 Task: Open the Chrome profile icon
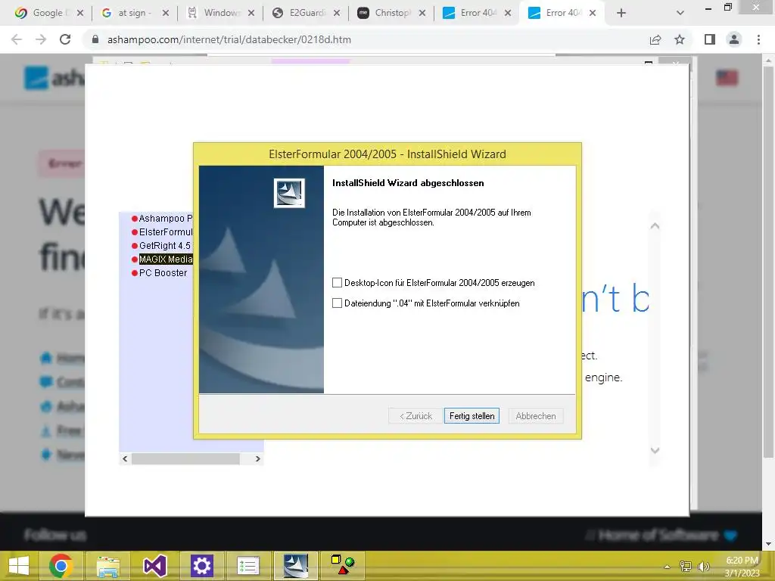pos(734,39)
